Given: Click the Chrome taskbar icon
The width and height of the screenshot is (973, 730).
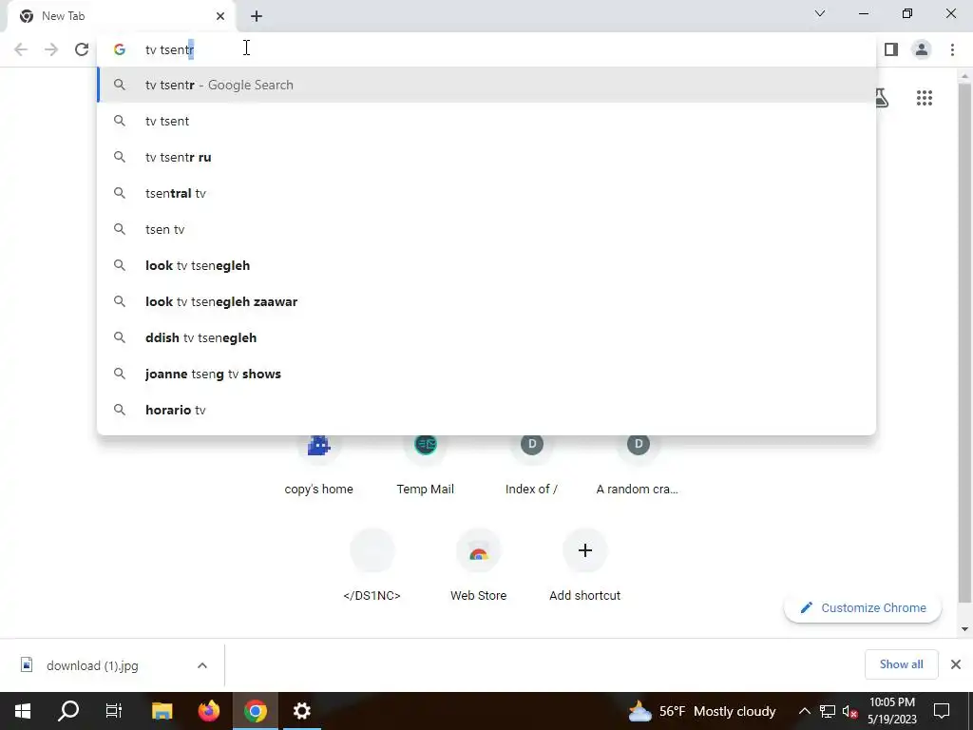Looking at the screenshot, I should [x=255, y=711].
